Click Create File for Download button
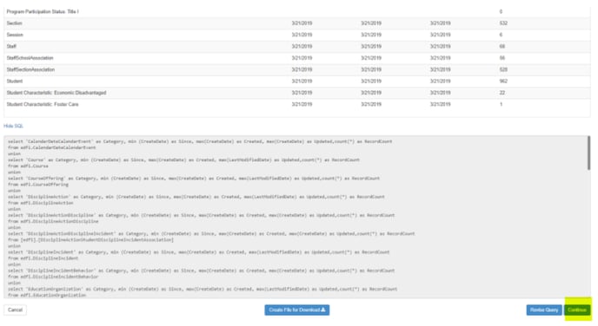 297,310
